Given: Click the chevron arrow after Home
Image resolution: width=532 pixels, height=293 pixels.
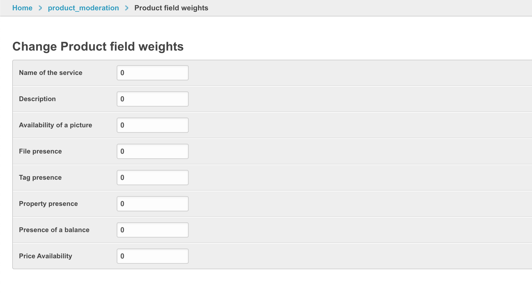Looking at the screenshot, I should coord(40,8).
